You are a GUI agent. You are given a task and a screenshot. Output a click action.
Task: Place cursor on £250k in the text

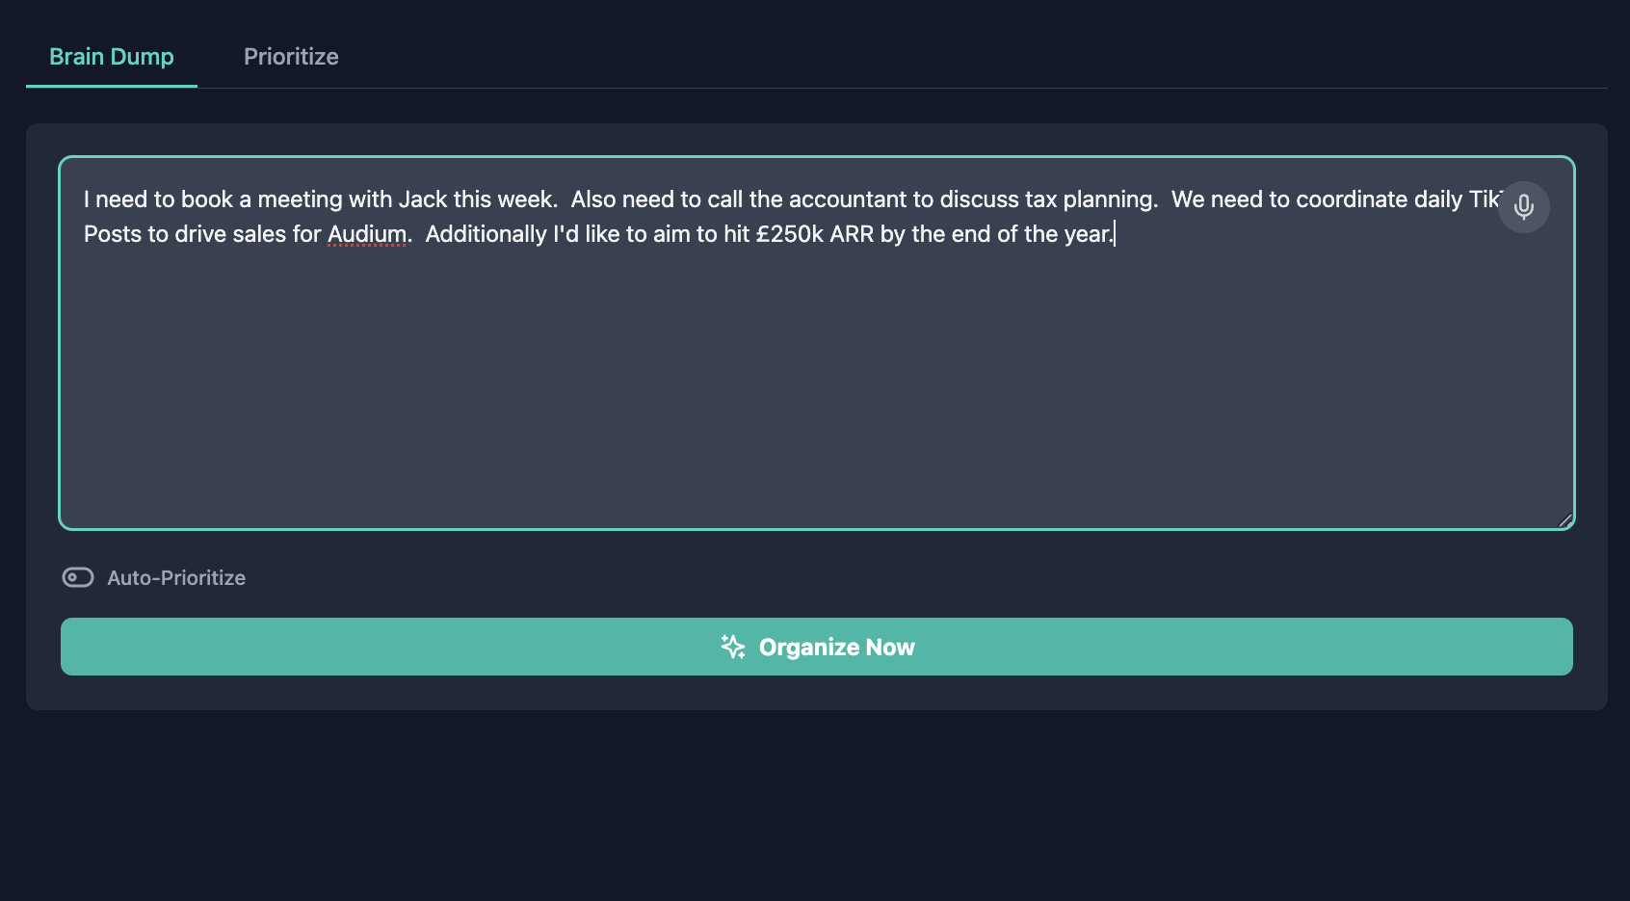789,234
